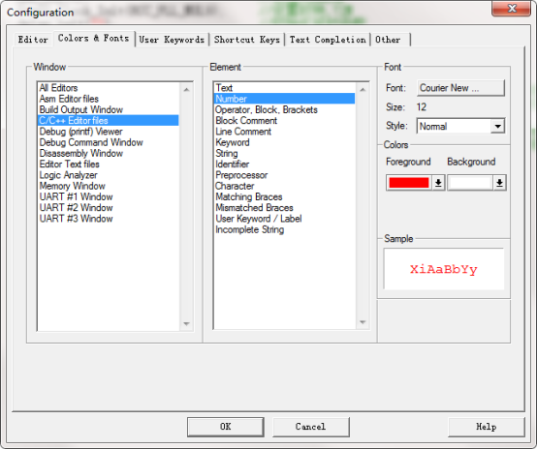The image size is (537, 449).
Task: Choose 'Keyword' element
Action: (284, 142)
